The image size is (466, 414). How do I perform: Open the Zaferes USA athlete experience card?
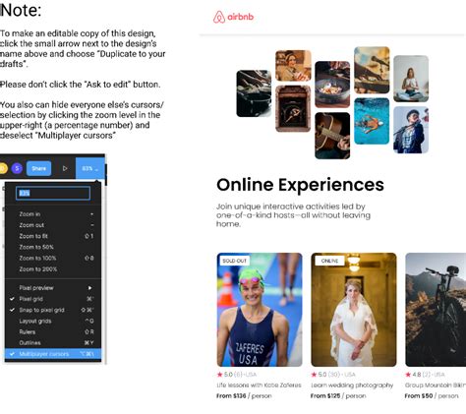[260, 310]
